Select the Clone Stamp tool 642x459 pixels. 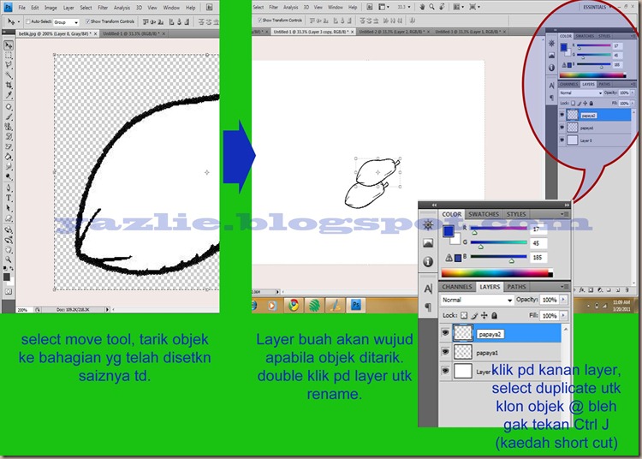9,127
